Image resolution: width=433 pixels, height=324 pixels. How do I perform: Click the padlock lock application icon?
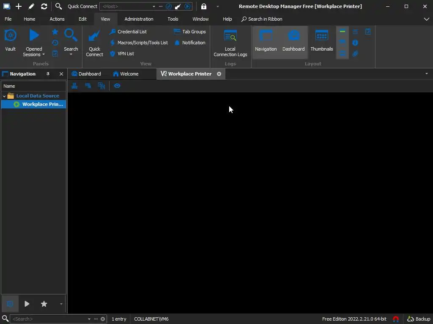[203, 6]
